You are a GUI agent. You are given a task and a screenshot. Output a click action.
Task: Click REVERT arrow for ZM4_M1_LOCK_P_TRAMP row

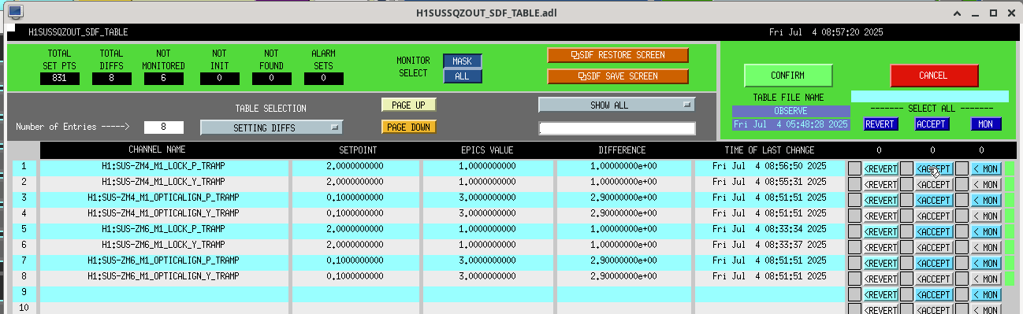[x=880, y=168]
